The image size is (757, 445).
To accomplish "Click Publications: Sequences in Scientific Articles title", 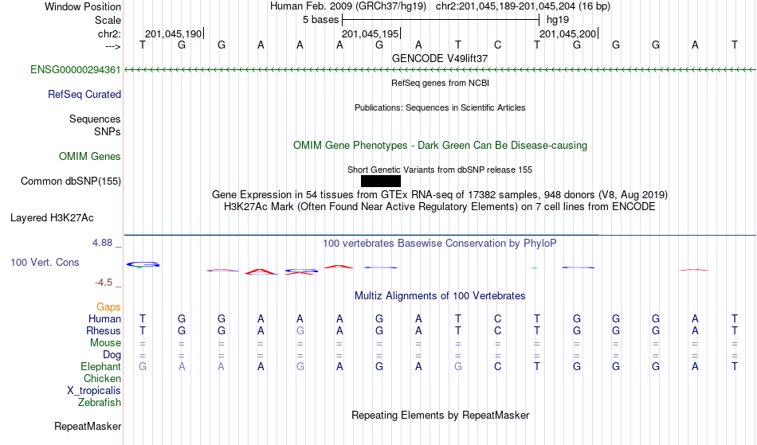I will (x=440, y=107).
